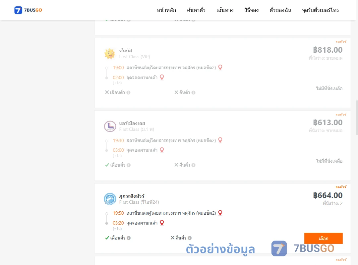Open map pin for แอร์เมืองเลย 19:30 departure
This screenshot has height=265, width=358.
click(x=220, y=140)
